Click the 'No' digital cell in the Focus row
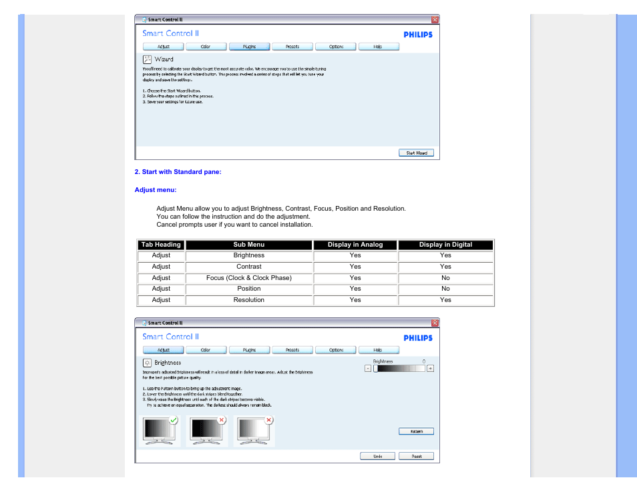 (x=445, y=278)
